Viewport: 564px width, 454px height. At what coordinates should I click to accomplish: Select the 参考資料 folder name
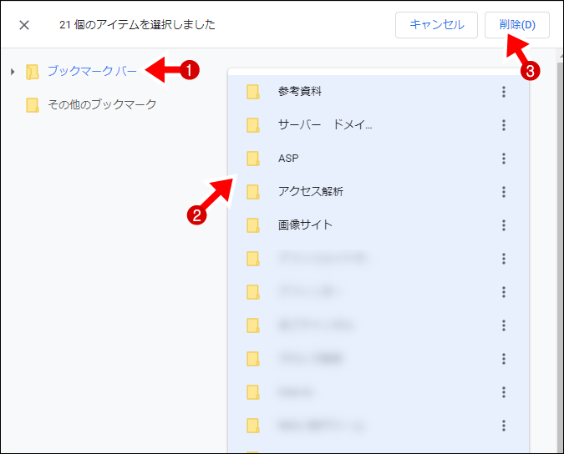click(300, 91)
